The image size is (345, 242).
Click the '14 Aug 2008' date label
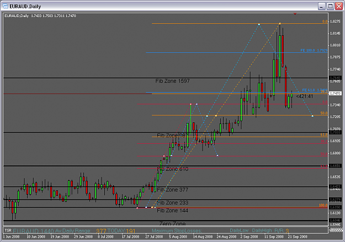203,237
